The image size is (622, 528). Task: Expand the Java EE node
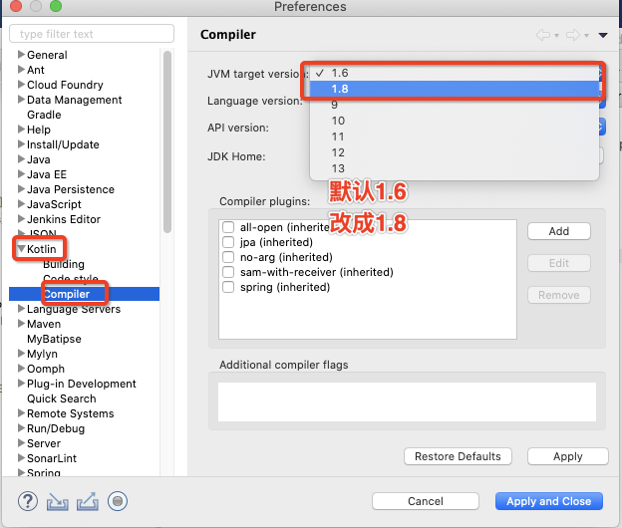(21, 174)
